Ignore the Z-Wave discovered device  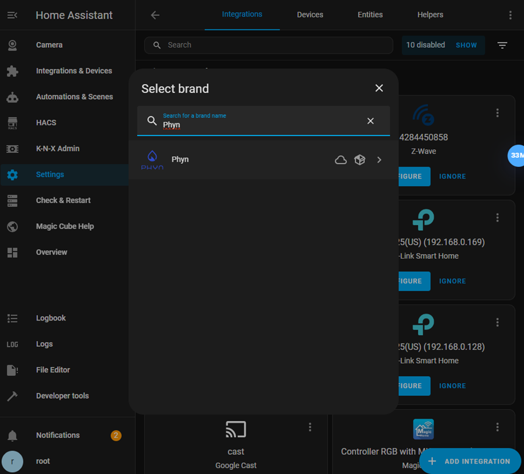pyautogui.click(x=452, y=176)
